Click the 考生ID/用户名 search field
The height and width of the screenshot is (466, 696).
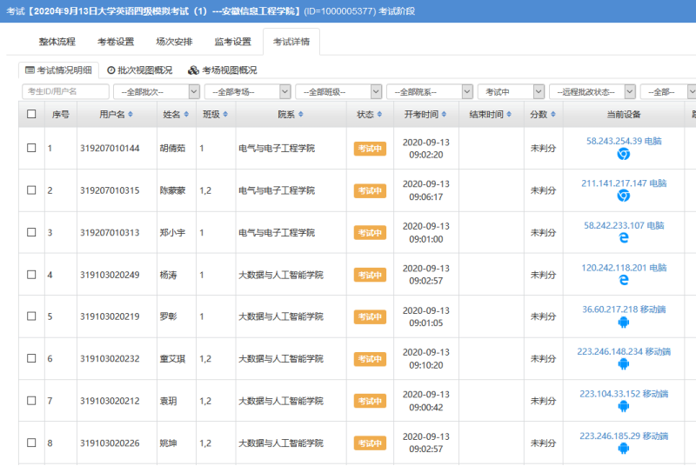pyautogui.click(x=65, y=91)
